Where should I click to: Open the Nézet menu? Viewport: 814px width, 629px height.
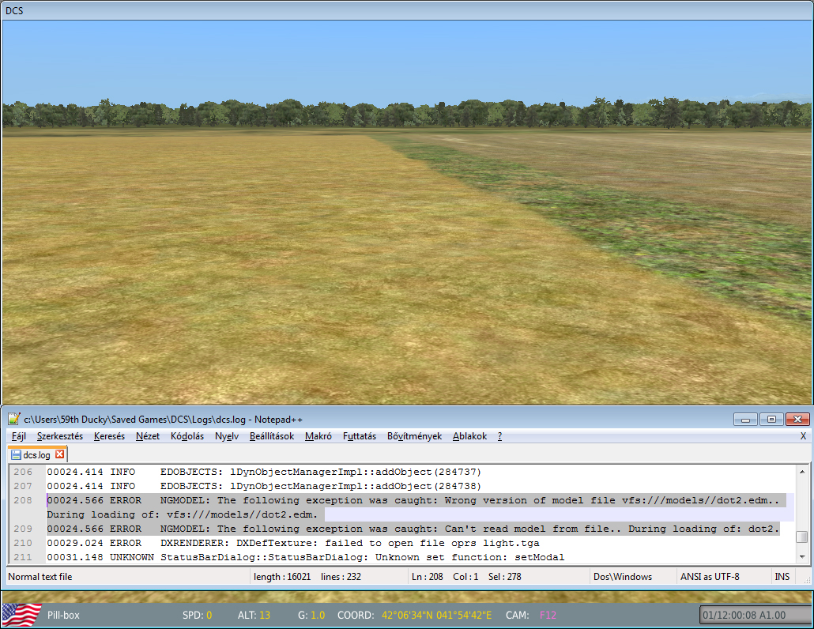[148, 436]
